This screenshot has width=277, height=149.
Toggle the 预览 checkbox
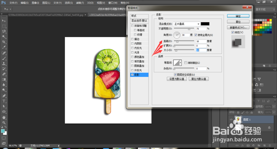point(233,32)
